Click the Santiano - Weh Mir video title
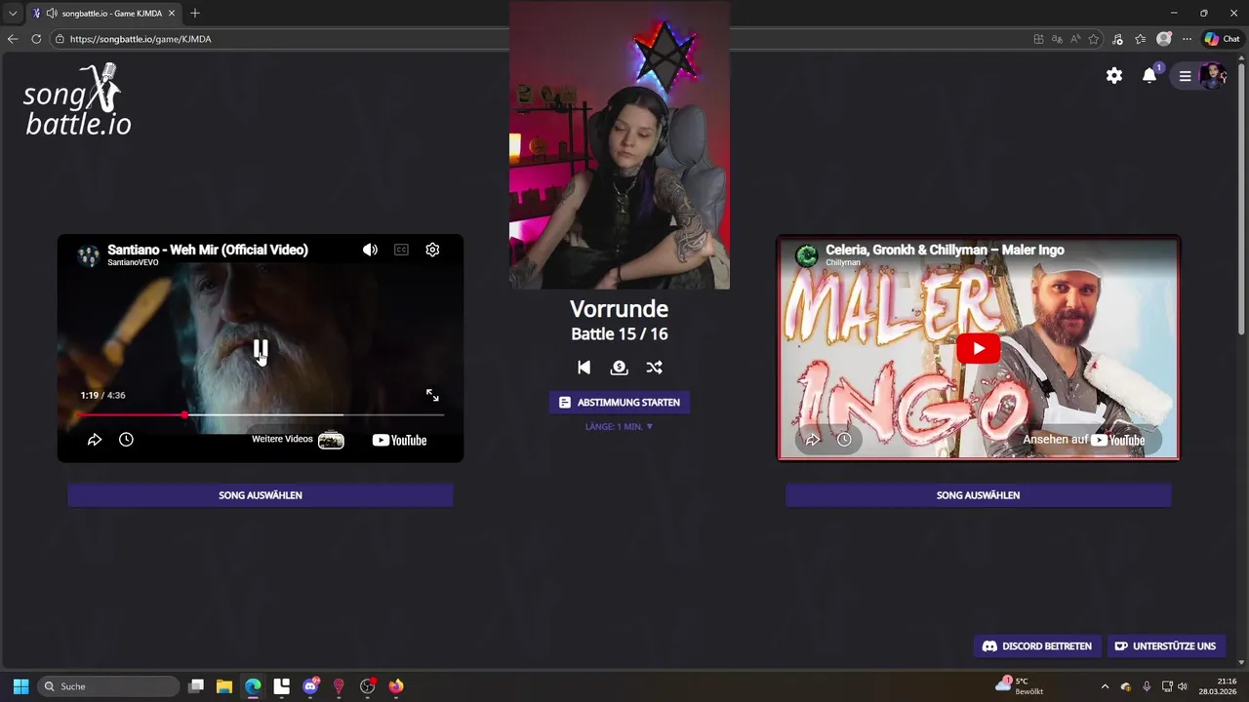Image resolution: width=1249 pixels, height=702 pixels. [x=208, y=250]
